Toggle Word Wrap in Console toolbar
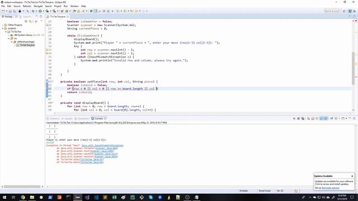The image size is (358, 201). [x=317, y=118]
